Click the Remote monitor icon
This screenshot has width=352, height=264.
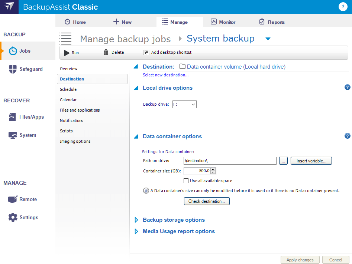click(x=13, y=199)
